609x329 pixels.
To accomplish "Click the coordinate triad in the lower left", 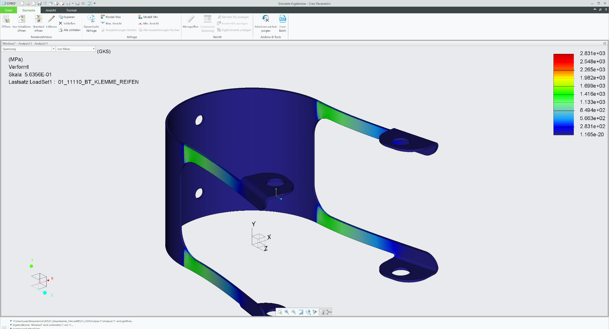I will click(x=41, y=279).
